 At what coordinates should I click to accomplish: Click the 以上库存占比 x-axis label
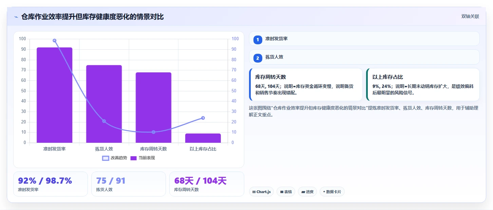203,149
